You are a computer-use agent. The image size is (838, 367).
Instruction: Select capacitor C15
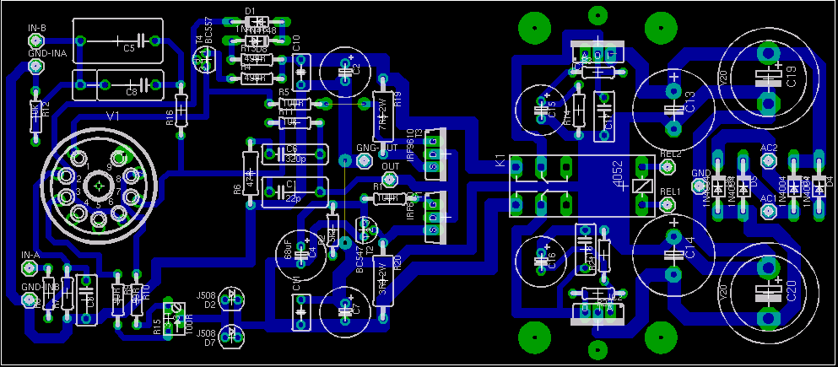[541, 110]
